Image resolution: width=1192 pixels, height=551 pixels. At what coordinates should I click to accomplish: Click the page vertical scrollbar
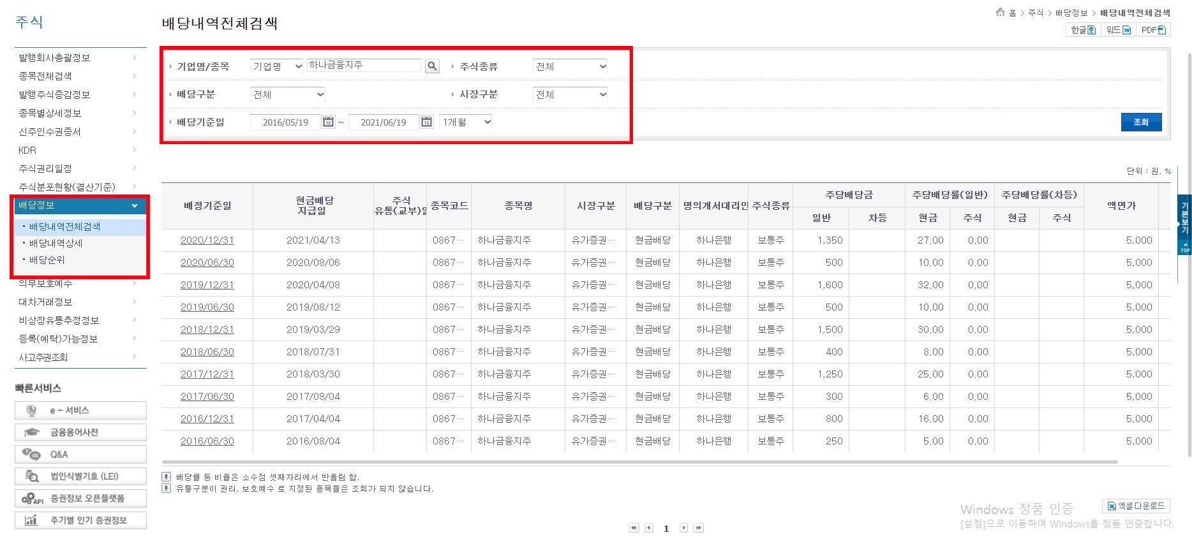pyautogui.click(x=1189, y=255)
